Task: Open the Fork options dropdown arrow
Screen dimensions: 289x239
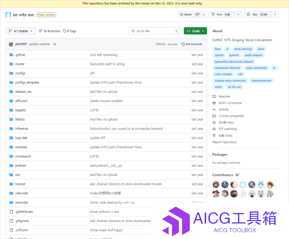Action: click(x=238, y=14)
